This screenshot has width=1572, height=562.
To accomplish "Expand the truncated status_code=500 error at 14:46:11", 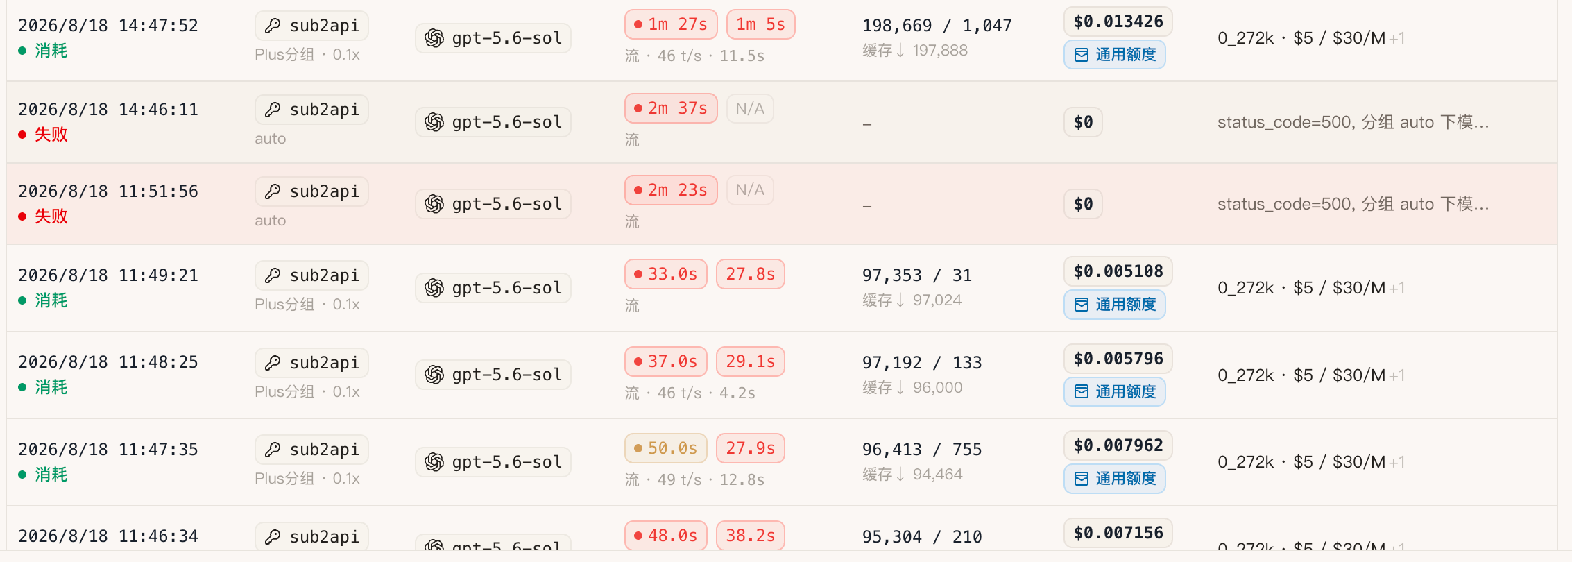I will (x=1353, y=122).
